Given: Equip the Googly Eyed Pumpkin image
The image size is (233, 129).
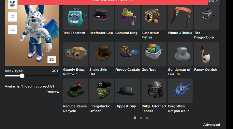Looking at the screenshot, I should (x=75, y=54).
